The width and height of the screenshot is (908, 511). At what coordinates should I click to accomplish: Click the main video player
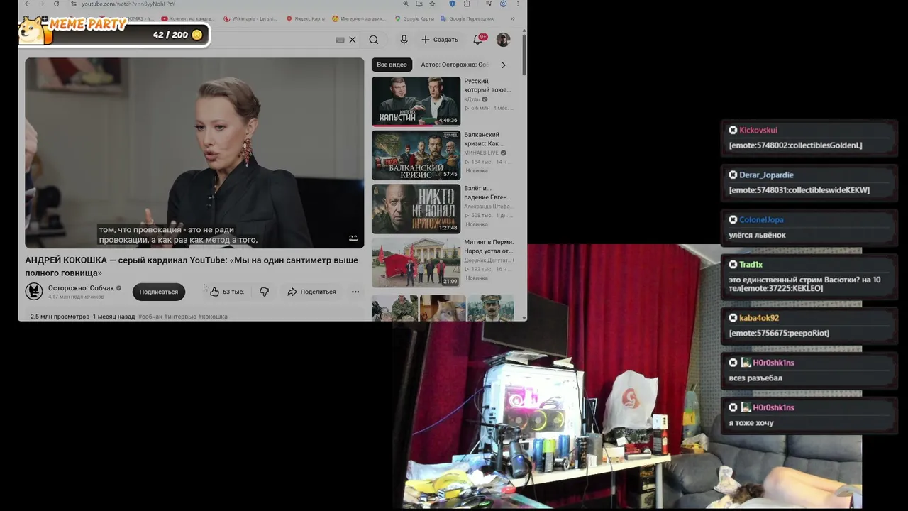click(x=194, y=153)
